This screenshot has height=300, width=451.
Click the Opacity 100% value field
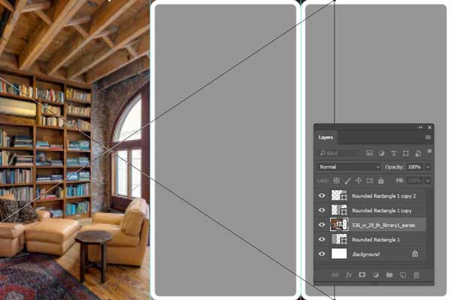[x=414, y=167]
